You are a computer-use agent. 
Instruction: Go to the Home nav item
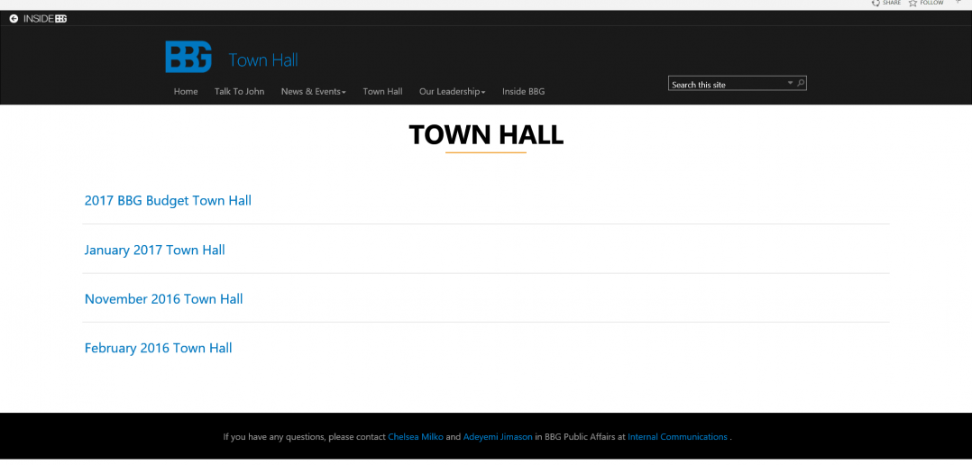click(186, 92)
